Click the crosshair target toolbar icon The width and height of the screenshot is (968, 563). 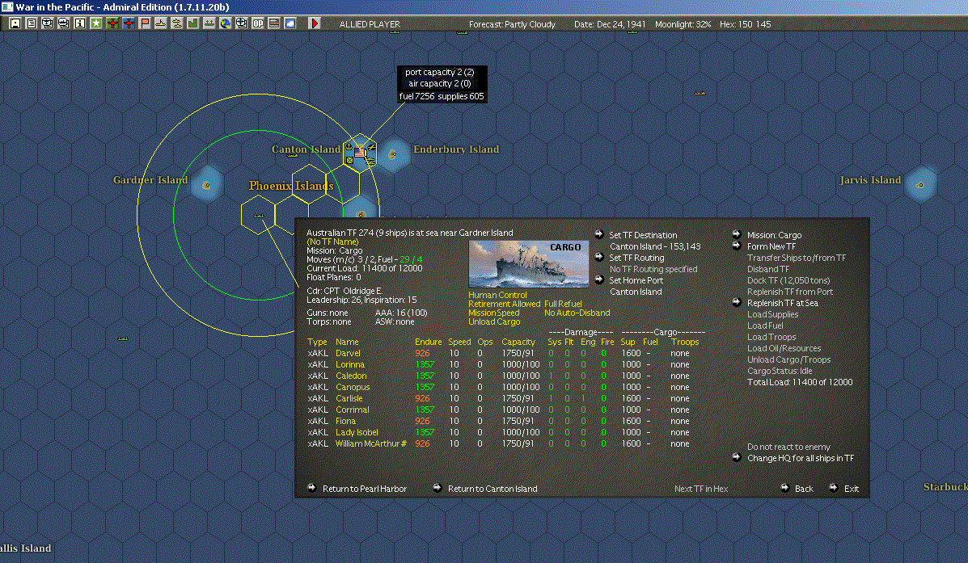click(x=241, y=23)
